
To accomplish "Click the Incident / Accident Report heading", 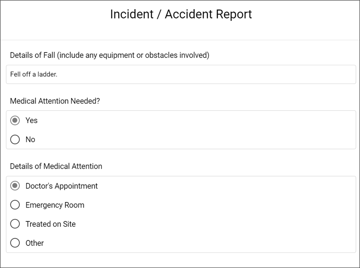I will [181, 14].
